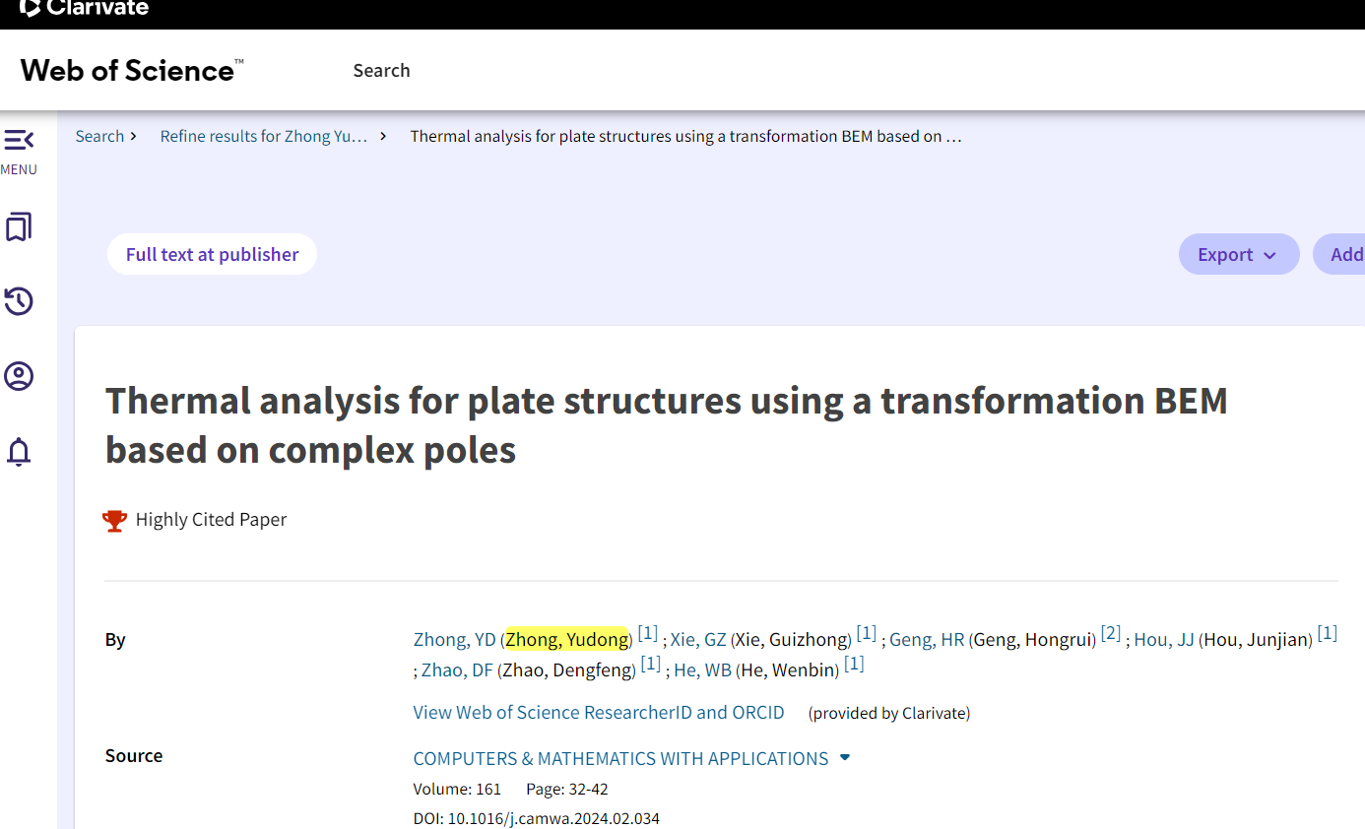Open the alerts bell icon
The image size is (1365, 829).
[19, 452]
